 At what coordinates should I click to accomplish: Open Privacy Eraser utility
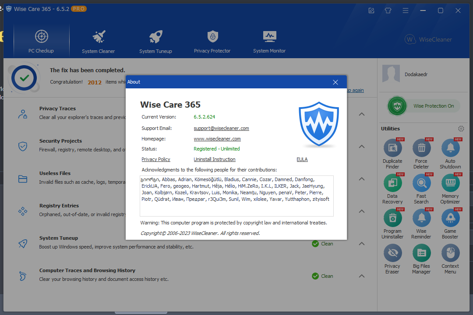pos(392,259)
